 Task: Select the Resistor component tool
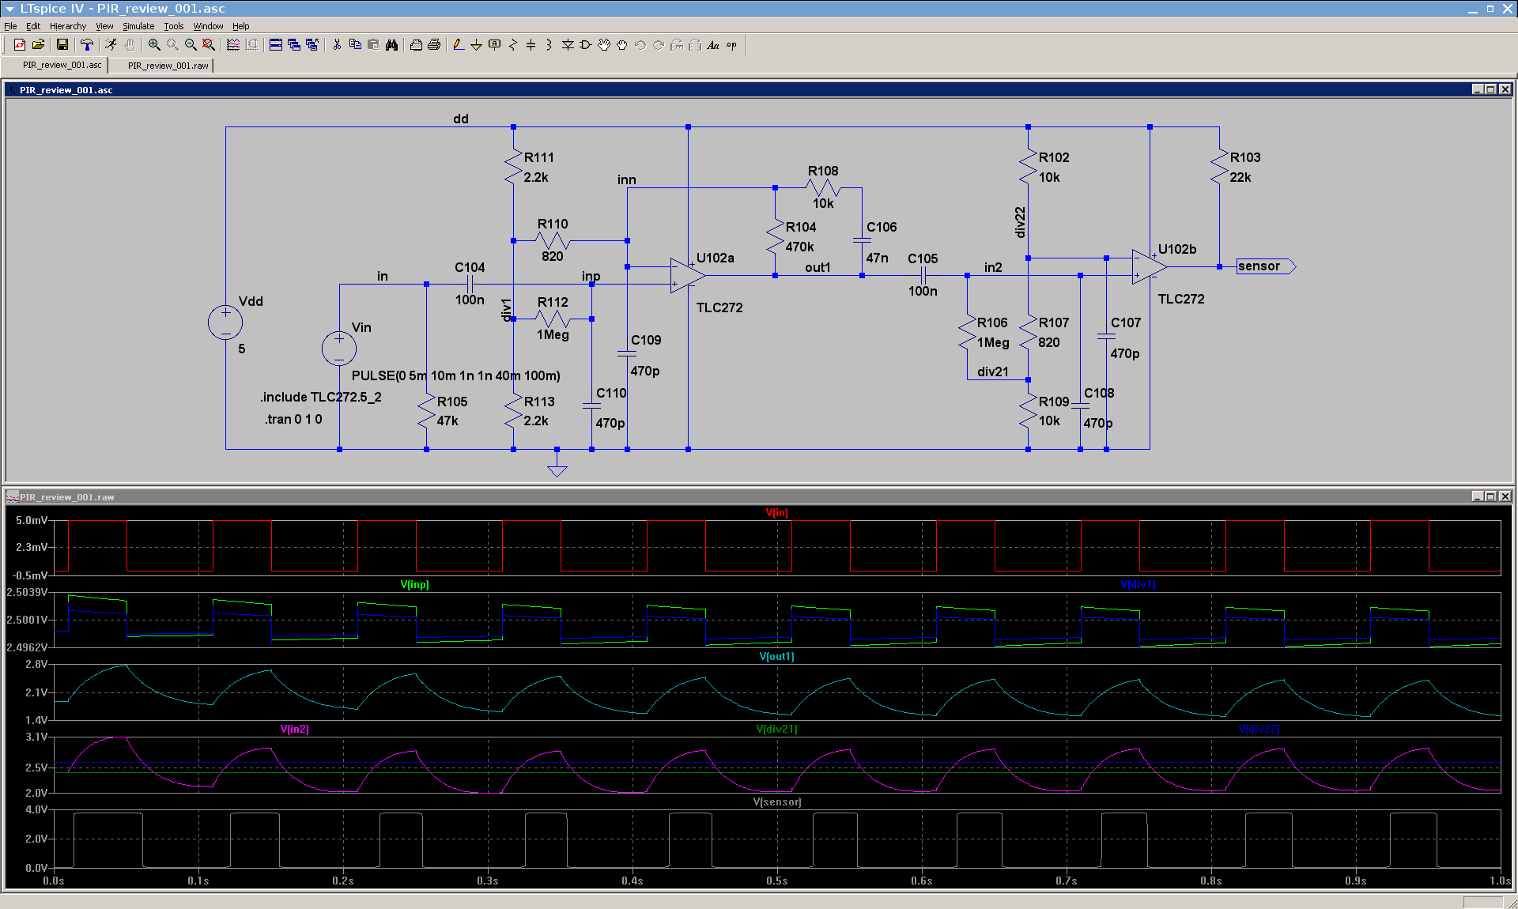tap(513, 45)
